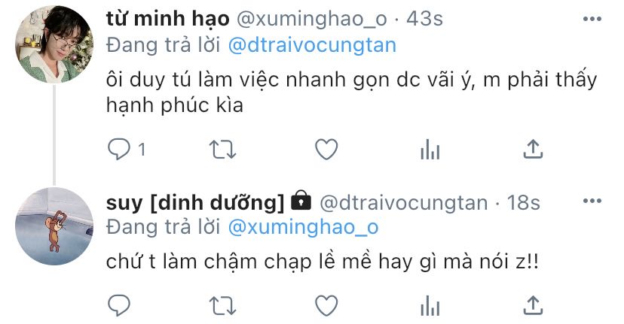The width and height of the screenshot is (624, 324).
Task: Reply to từ minh hạo's tweet
Action: point(118,150)
